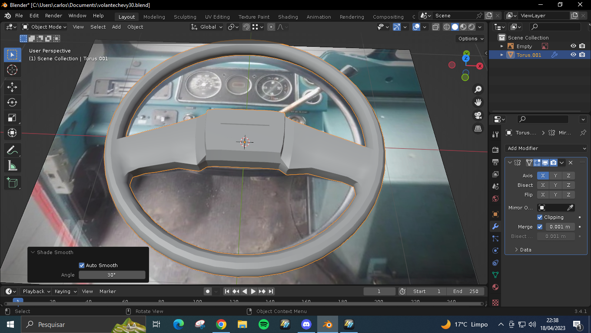Open the World properties tab
The height and width of the screenshot is (333, 591).
click(495, 199)
